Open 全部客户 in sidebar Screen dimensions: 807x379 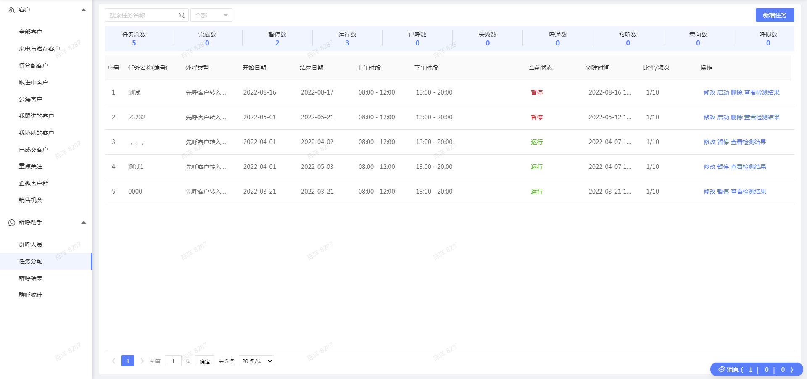tap(31, 32)
